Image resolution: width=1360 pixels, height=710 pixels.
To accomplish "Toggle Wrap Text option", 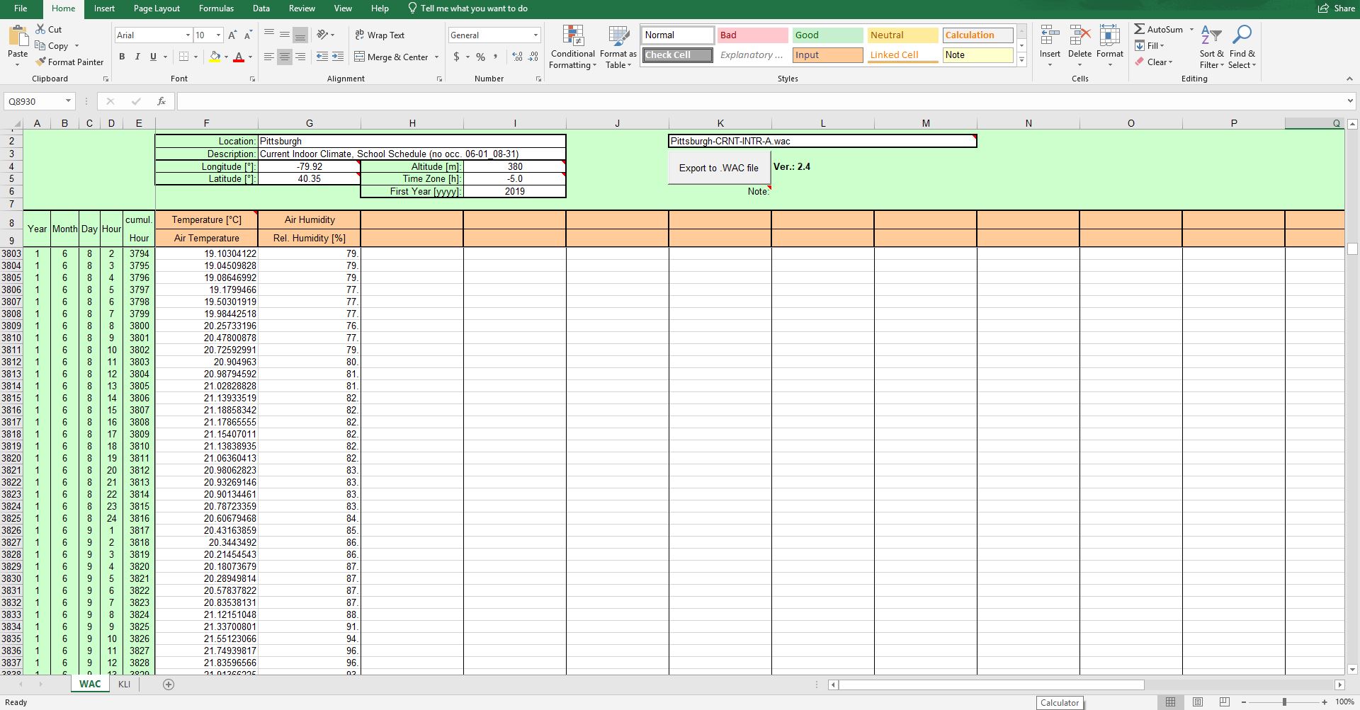I will [x=380, y=35].
